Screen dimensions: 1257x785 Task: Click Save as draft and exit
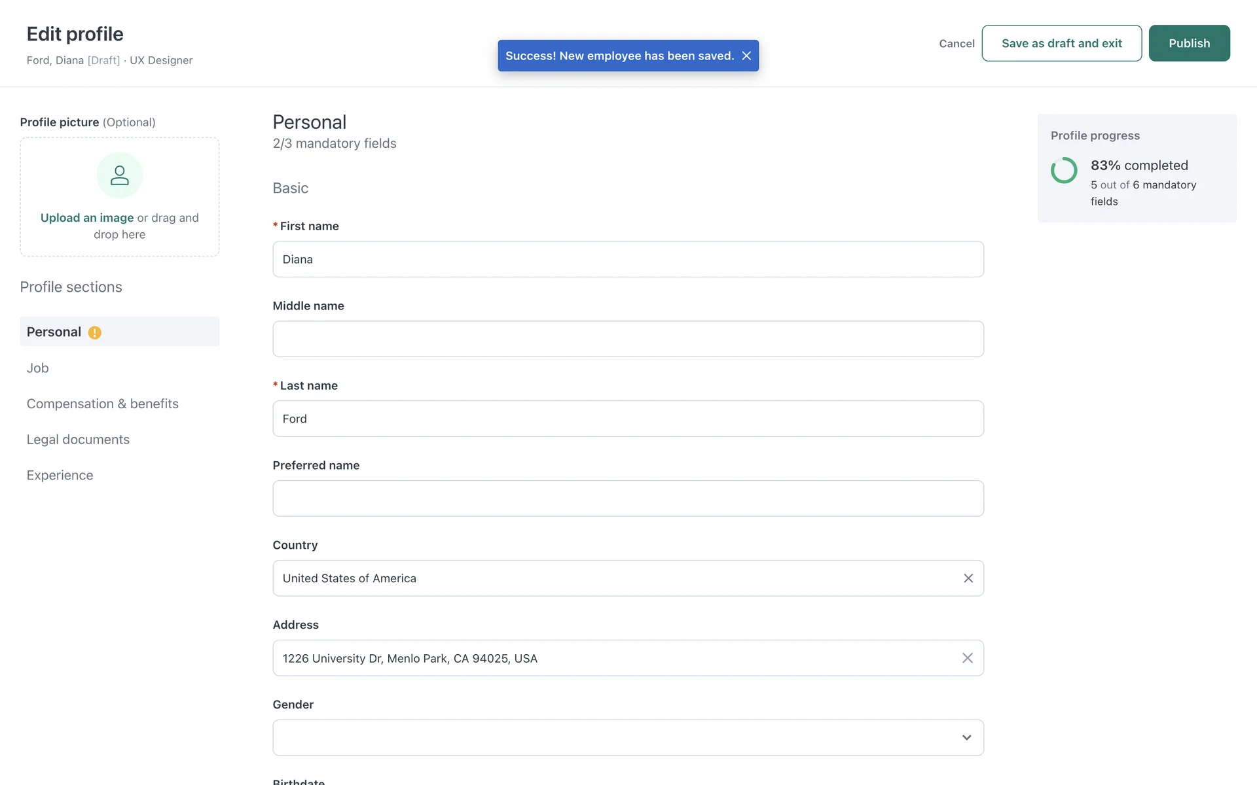(1061, 43)
